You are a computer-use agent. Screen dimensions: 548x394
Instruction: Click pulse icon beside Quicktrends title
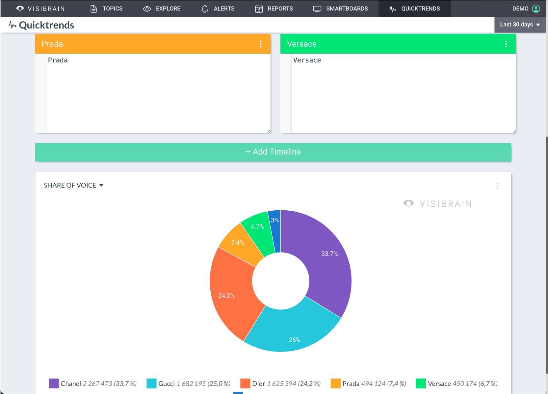click(12, 25)
